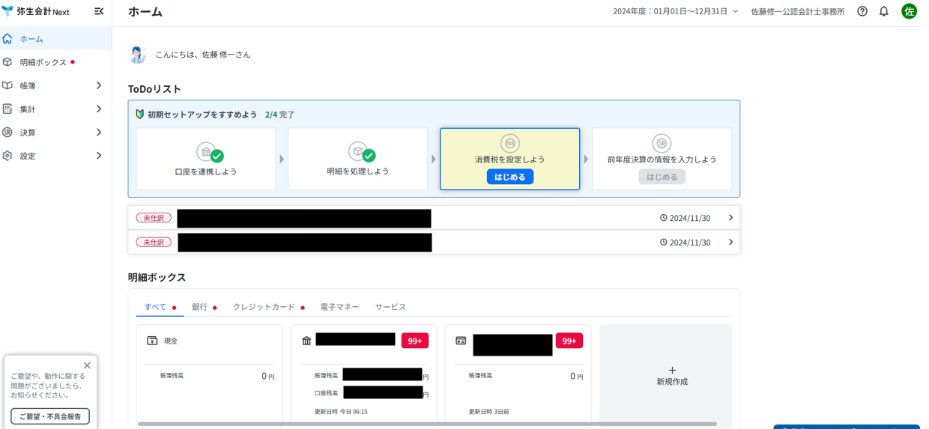Switch to the 銀行 tab
The height and width of the screenshot is (429, 929).
(199, 307)
